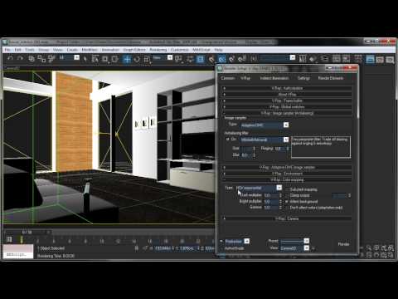The height and width of the screenshot is (299, 398).
Task: Switch to the Settings tab
Action: point(303,78)
